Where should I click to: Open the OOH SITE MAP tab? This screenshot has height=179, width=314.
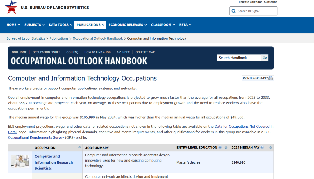(x=145, y=52)
